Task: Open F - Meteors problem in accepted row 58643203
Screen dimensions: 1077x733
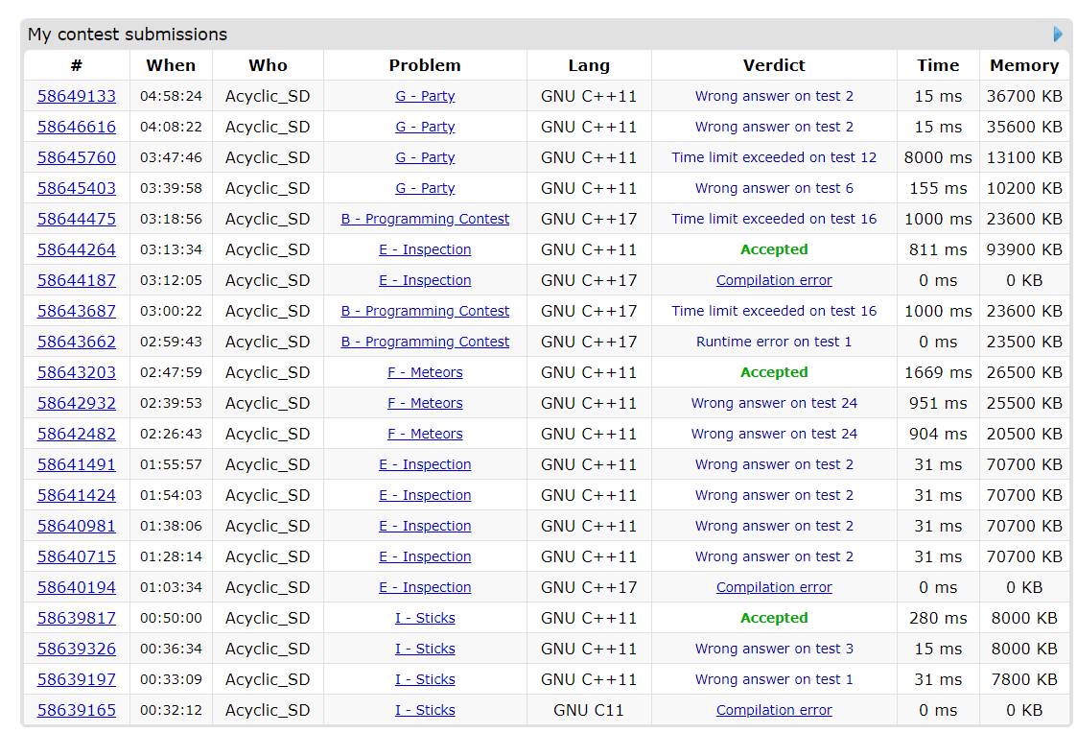Action: coord(425,372)
